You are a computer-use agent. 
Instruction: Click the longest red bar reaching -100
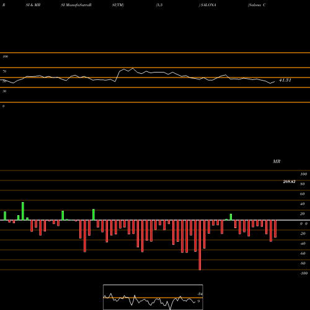pos(200,245)
